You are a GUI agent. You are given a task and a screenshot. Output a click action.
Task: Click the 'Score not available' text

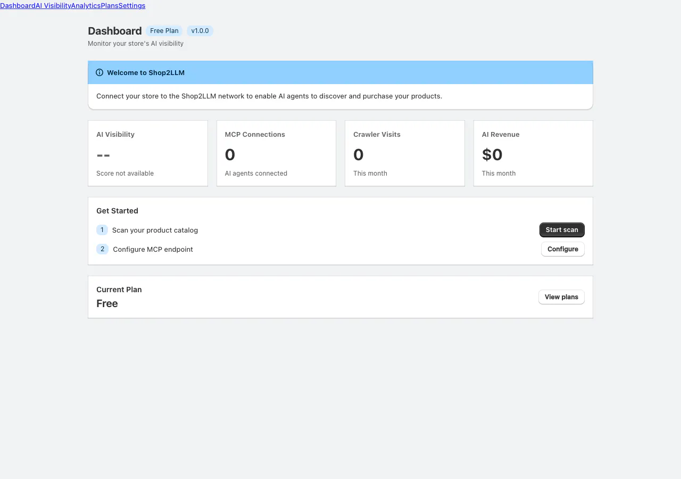[x=125, y=174]
